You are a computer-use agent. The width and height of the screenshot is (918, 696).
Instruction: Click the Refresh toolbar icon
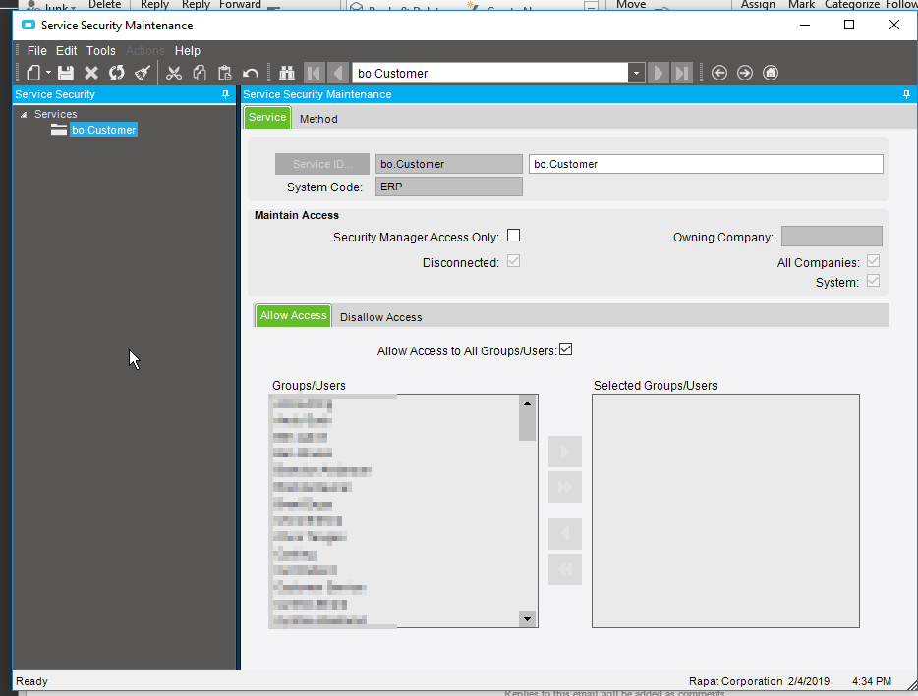coord(117,73)
